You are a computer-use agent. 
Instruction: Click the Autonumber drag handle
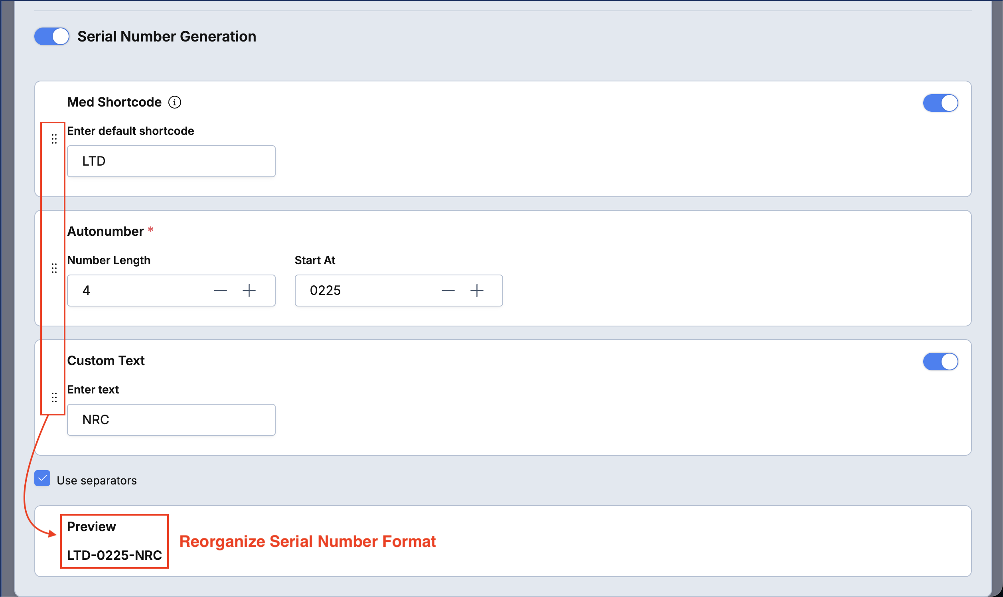tap(54, 268)
